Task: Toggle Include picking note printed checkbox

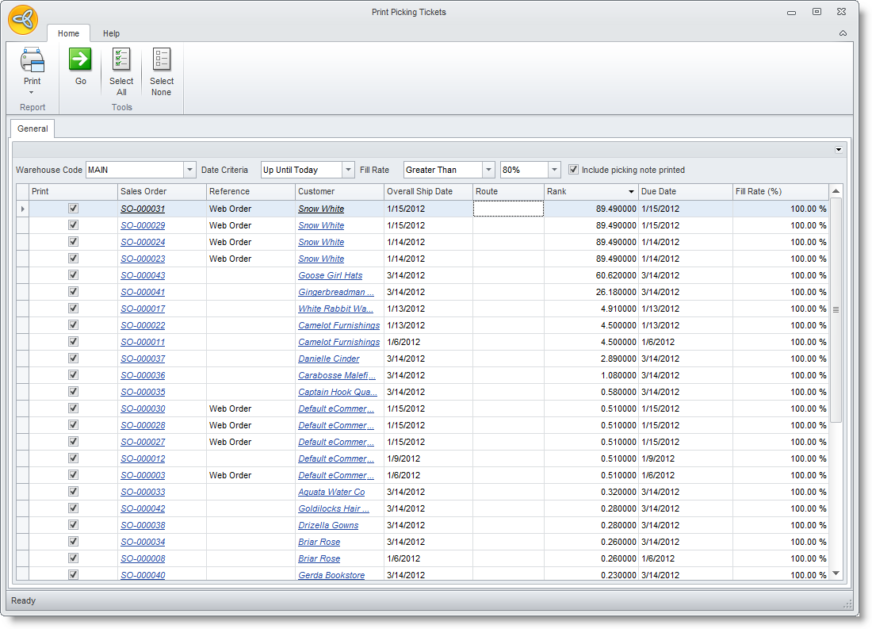Action: [574, 170]
